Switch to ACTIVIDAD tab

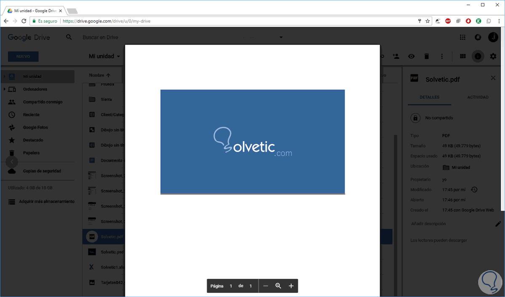tap(478, 97)
